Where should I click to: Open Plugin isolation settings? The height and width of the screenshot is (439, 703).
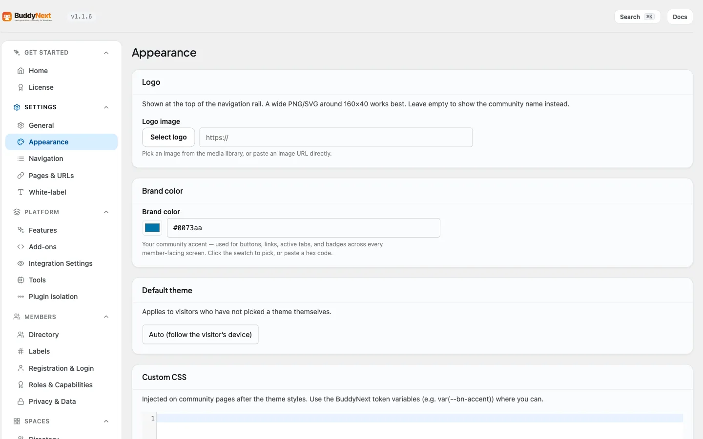pos(62,297)
